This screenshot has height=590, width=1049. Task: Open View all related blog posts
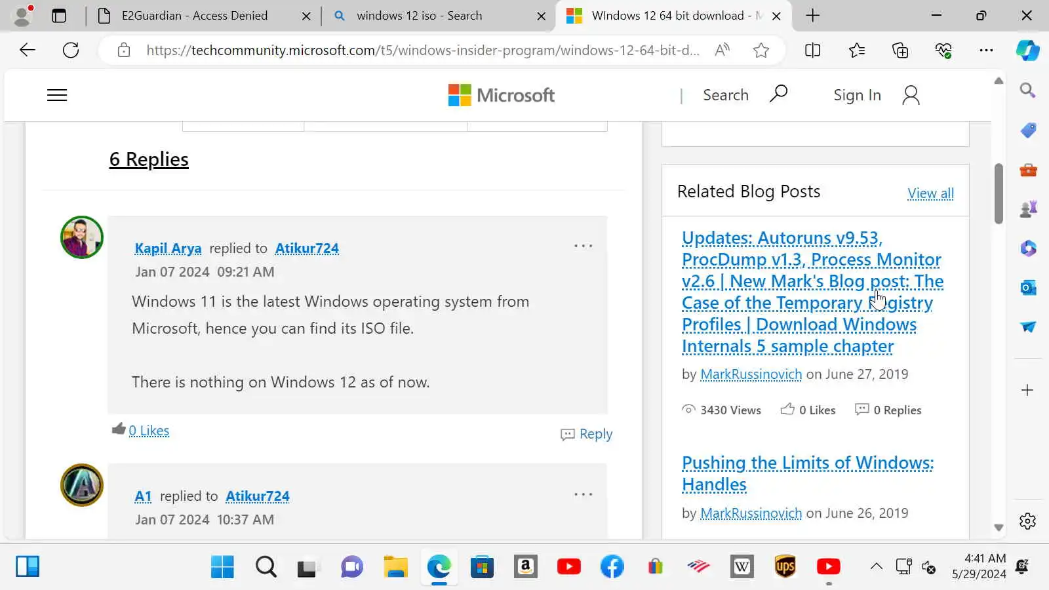tap(930, 193)
